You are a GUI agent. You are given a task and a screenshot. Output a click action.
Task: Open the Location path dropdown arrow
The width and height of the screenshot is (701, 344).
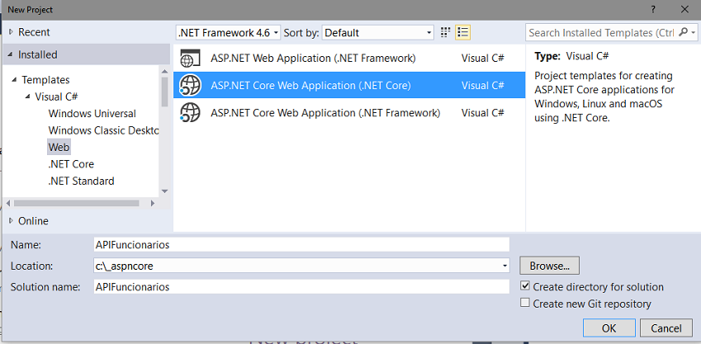point(504,266)
